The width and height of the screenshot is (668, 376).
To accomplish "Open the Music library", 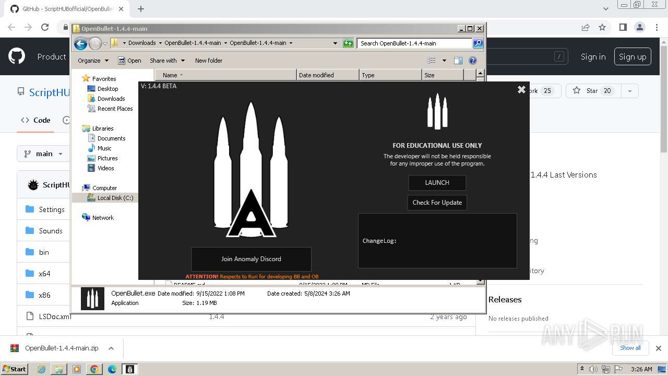I will coord(104,148).
